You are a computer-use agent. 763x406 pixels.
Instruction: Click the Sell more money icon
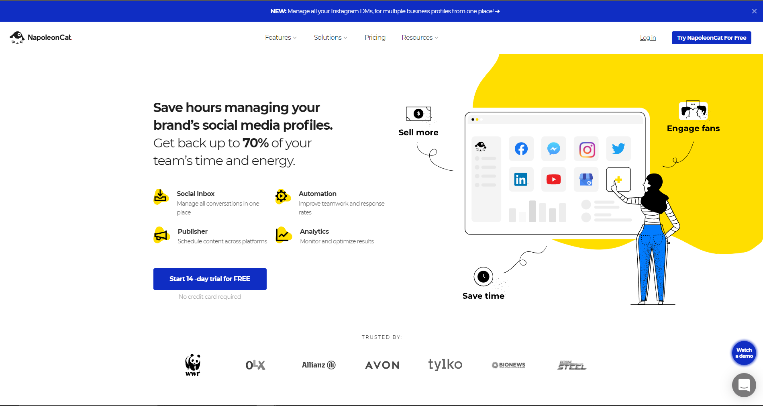[x=418, y=114]
